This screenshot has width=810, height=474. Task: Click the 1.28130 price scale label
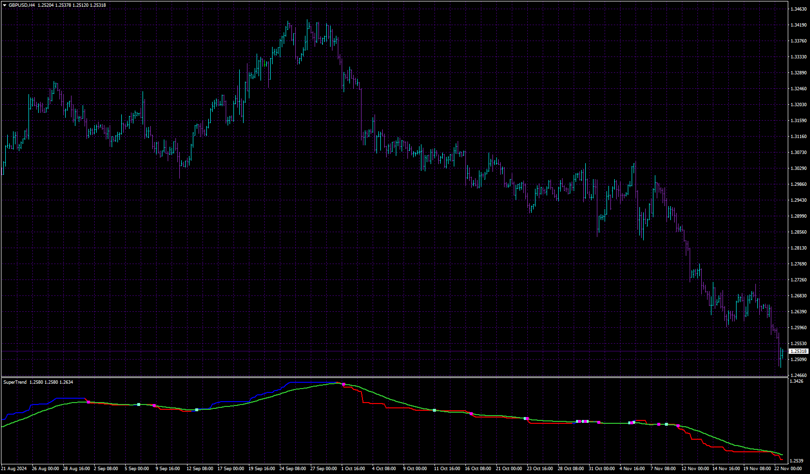pos(798,248)
